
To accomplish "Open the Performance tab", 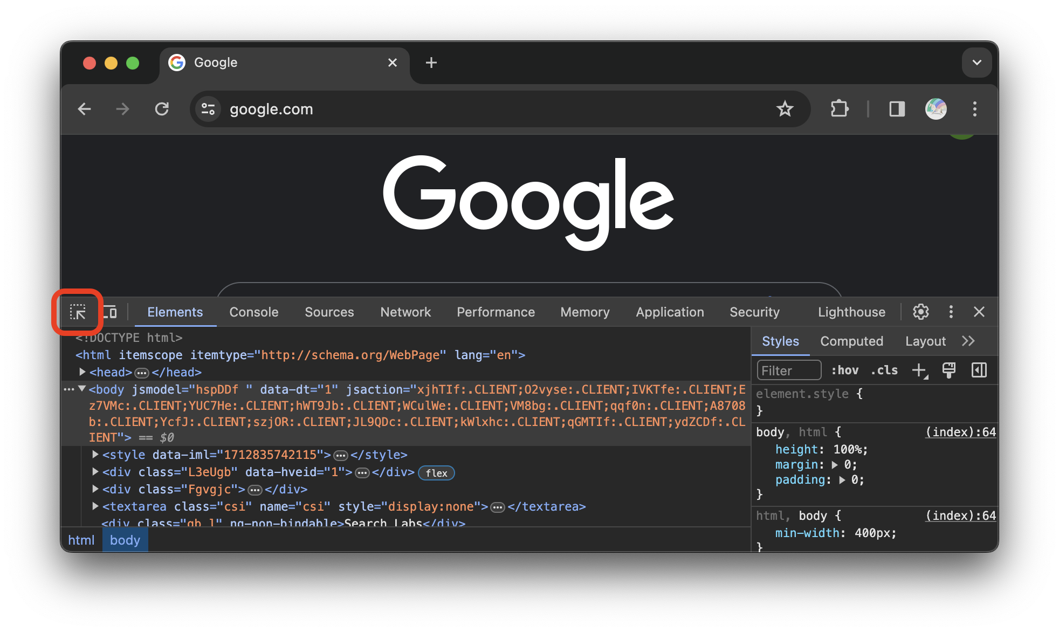I will [x=496, y=312].
